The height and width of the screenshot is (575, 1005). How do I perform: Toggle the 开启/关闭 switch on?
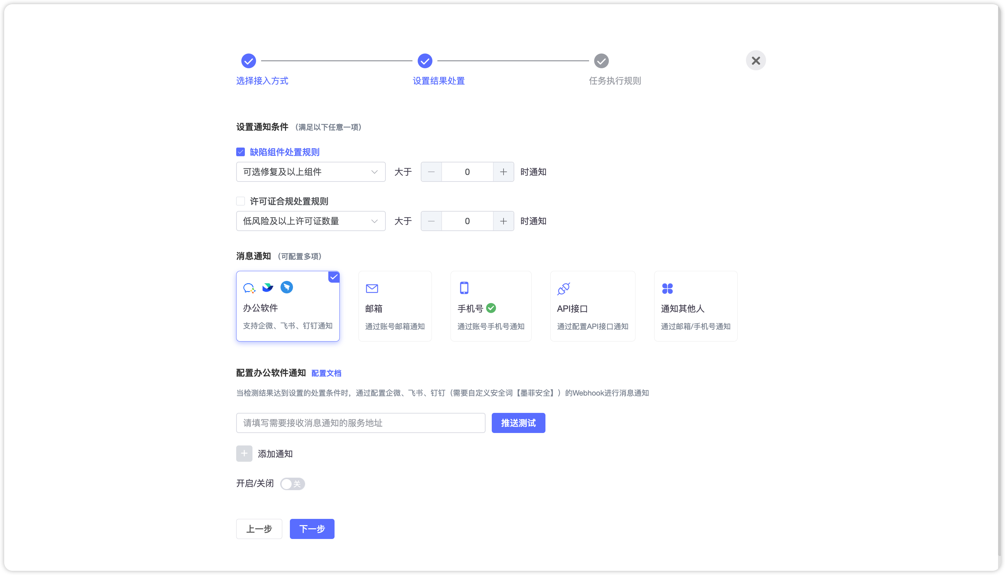pos(293,484)
